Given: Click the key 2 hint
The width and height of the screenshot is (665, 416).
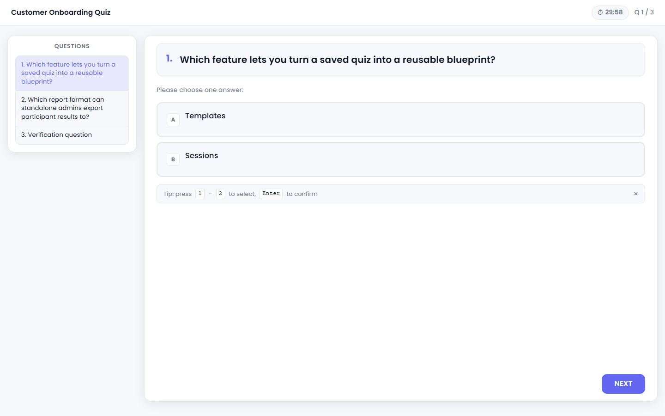Looking at the screenshot, I should click(x=220, y=194).
